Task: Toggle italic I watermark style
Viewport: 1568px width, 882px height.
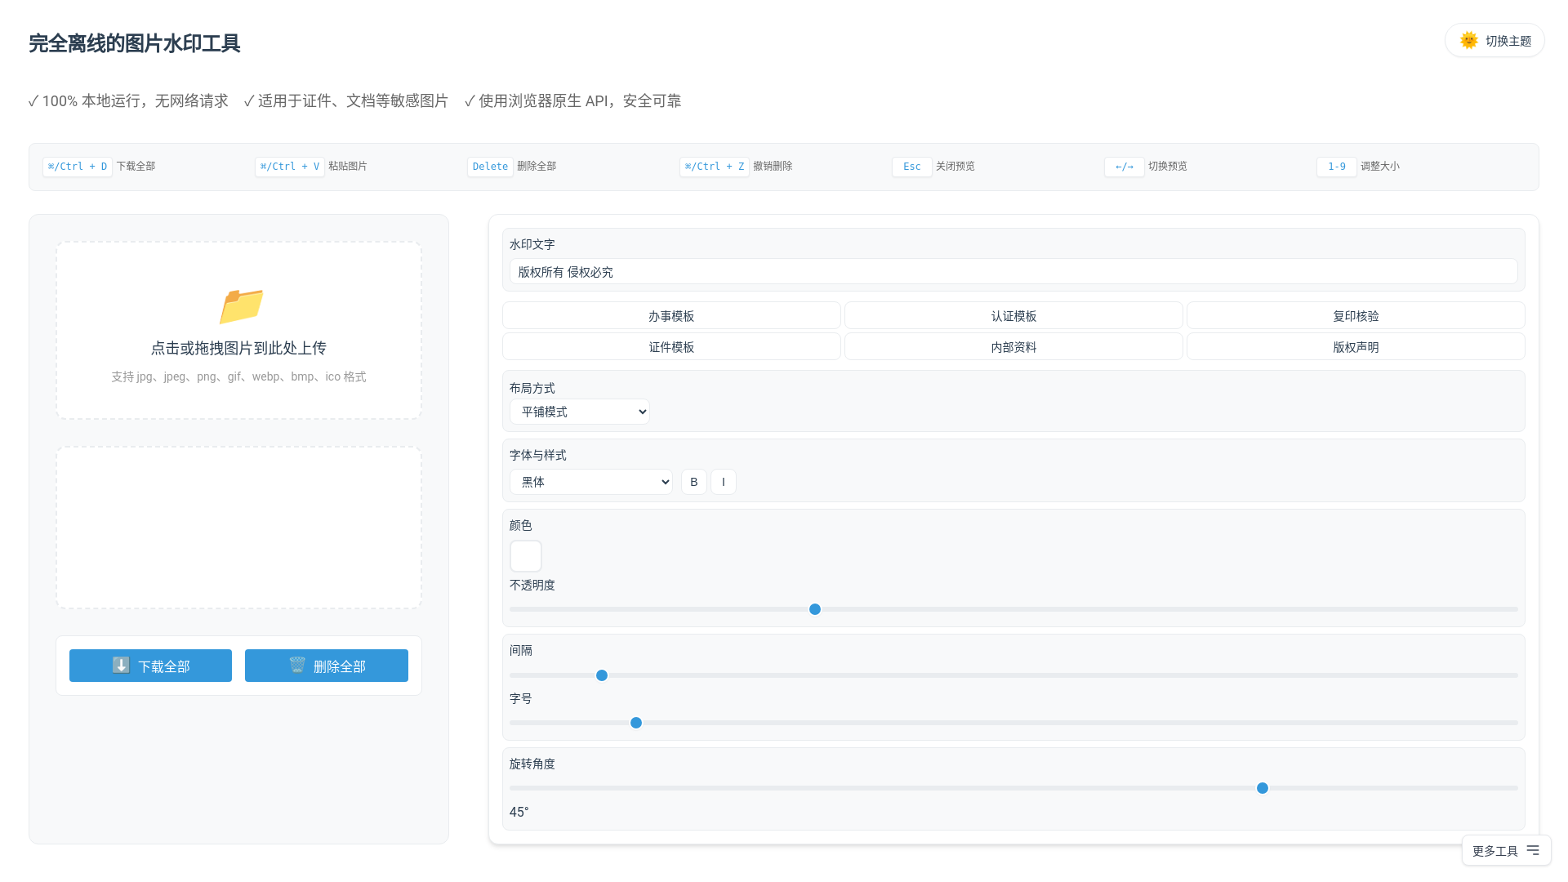Action: (x=724, y=482)
